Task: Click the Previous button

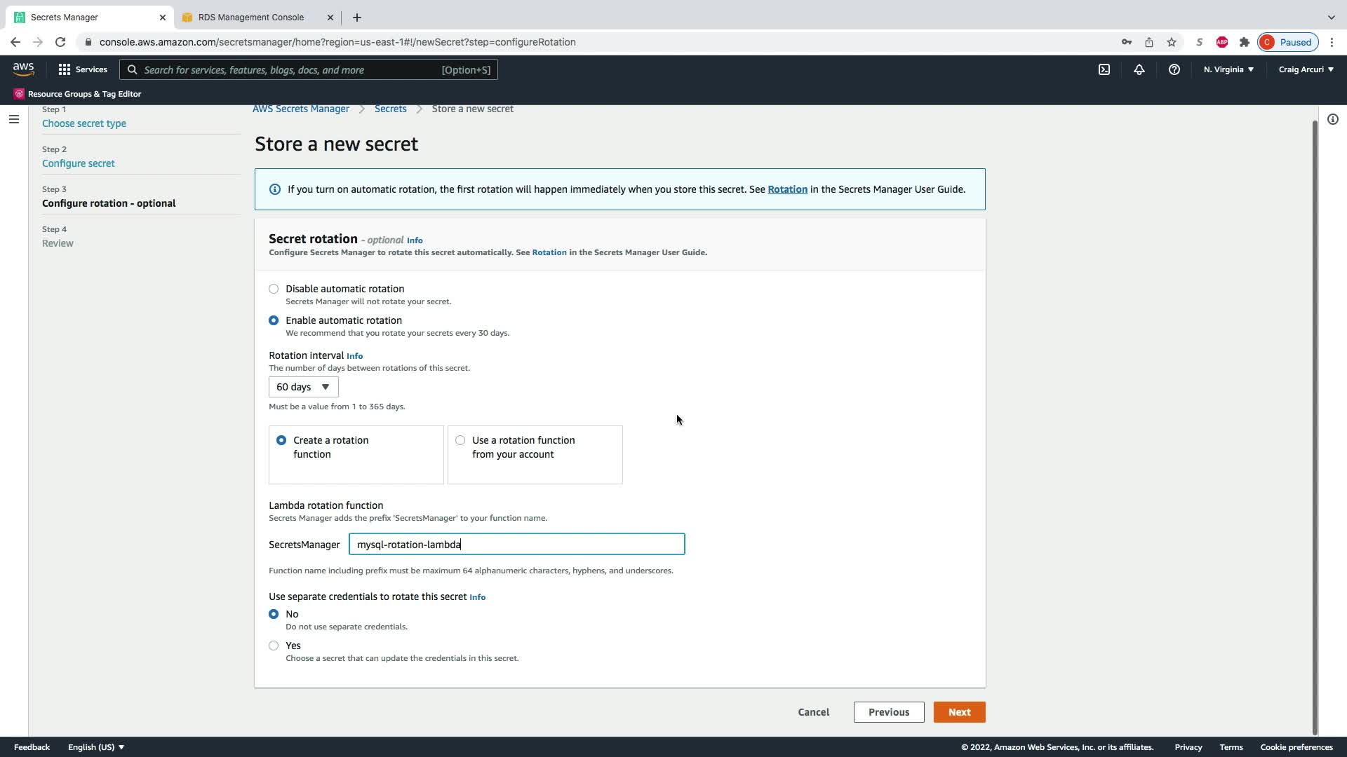Action: [888, 712]
